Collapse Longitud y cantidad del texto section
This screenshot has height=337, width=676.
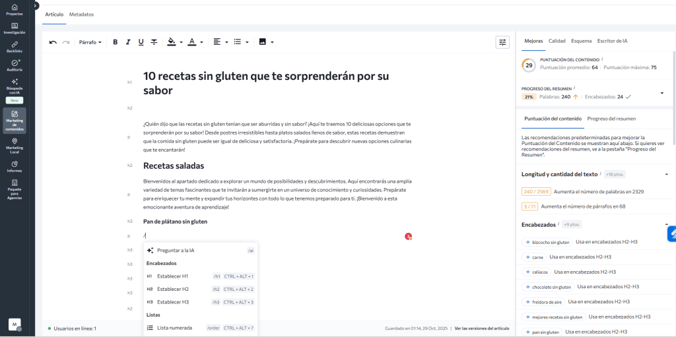coord(667,174)
